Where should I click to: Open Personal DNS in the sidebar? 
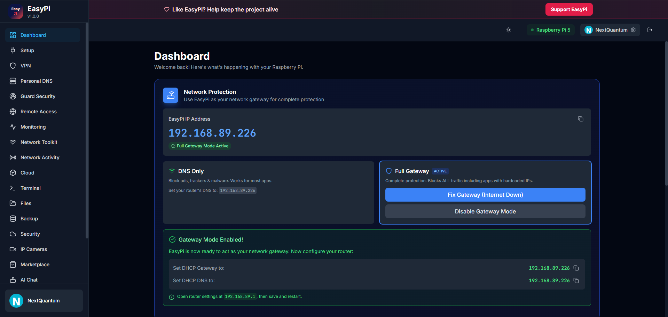click(42, 81)
